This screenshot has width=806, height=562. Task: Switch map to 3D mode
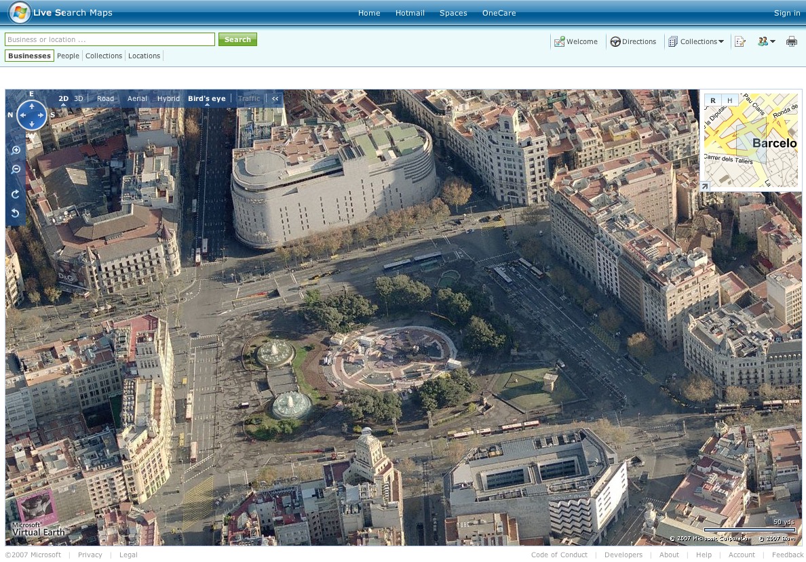coord(78,98)
